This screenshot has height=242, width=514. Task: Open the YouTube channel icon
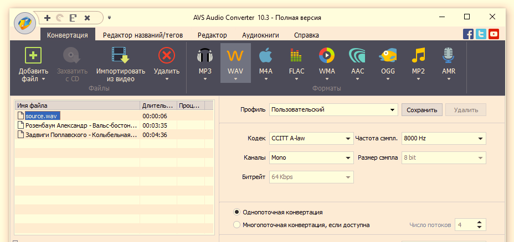coord(494,34)
